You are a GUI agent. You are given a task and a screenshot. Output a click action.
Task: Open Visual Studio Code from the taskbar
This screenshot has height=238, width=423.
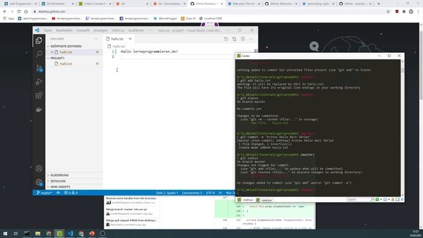[70, 233]
